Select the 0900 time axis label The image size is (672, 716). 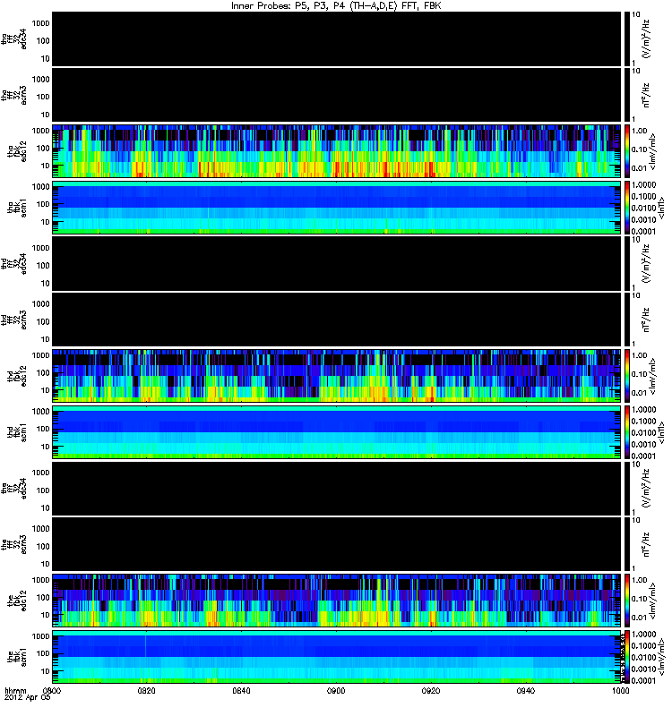click(336, 690)
